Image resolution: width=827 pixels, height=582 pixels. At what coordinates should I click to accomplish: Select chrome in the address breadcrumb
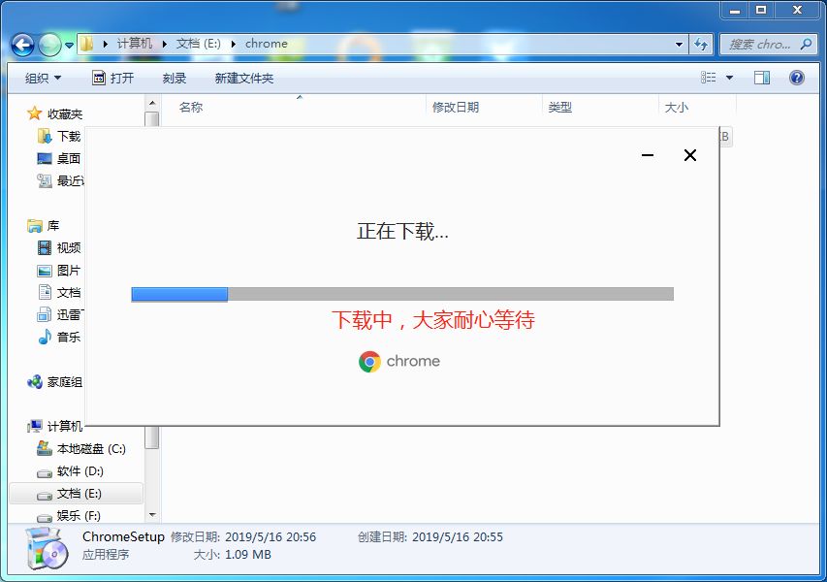coord(267,44)
